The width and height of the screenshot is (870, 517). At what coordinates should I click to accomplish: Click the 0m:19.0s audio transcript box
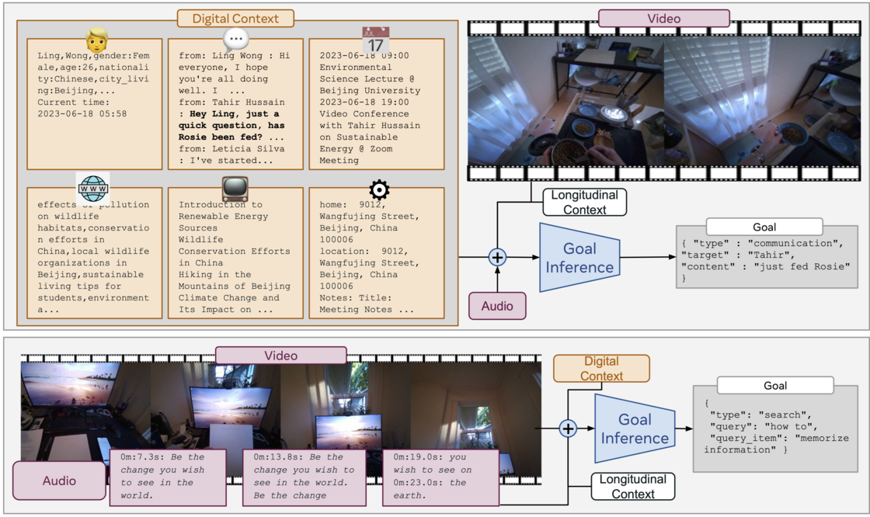[x=437, y=477]
